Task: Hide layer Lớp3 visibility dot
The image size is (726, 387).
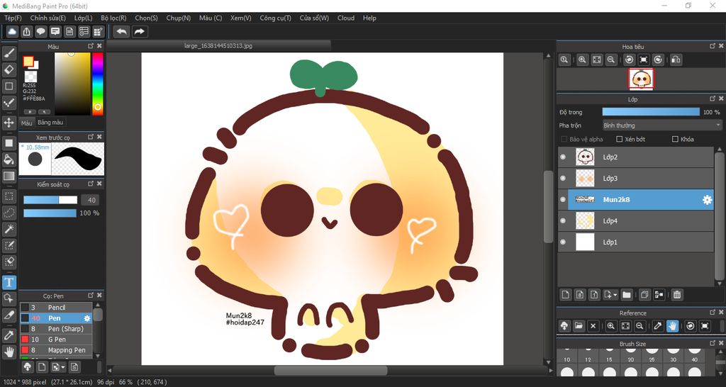Action: (563, 179)
